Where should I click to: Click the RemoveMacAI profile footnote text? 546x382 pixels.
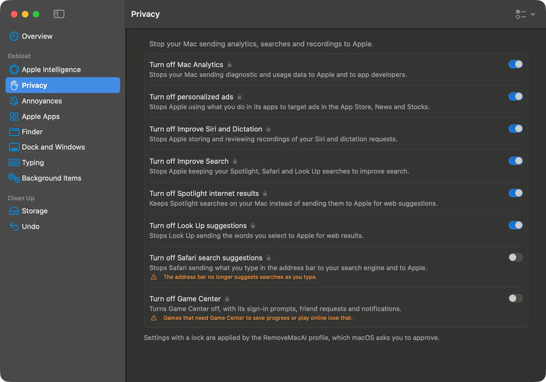click(291, 338)
